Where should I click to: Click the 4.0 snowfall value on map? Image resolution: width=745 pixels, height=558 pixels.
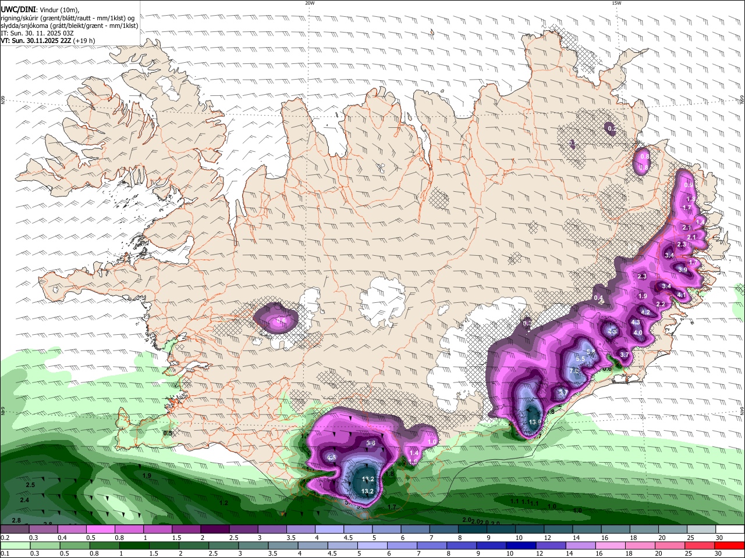click(638, 333)
